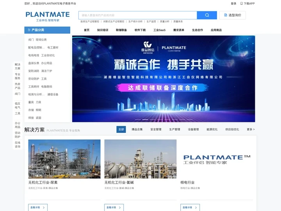Open the 工业SaaS navigation item
281x211 pixels.
pyautogui.click(x=159, y=30)
